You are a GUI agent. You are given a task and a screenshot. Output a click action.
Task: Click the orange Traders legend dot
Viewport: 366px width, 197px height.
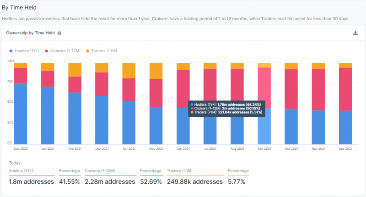(87, 51)
